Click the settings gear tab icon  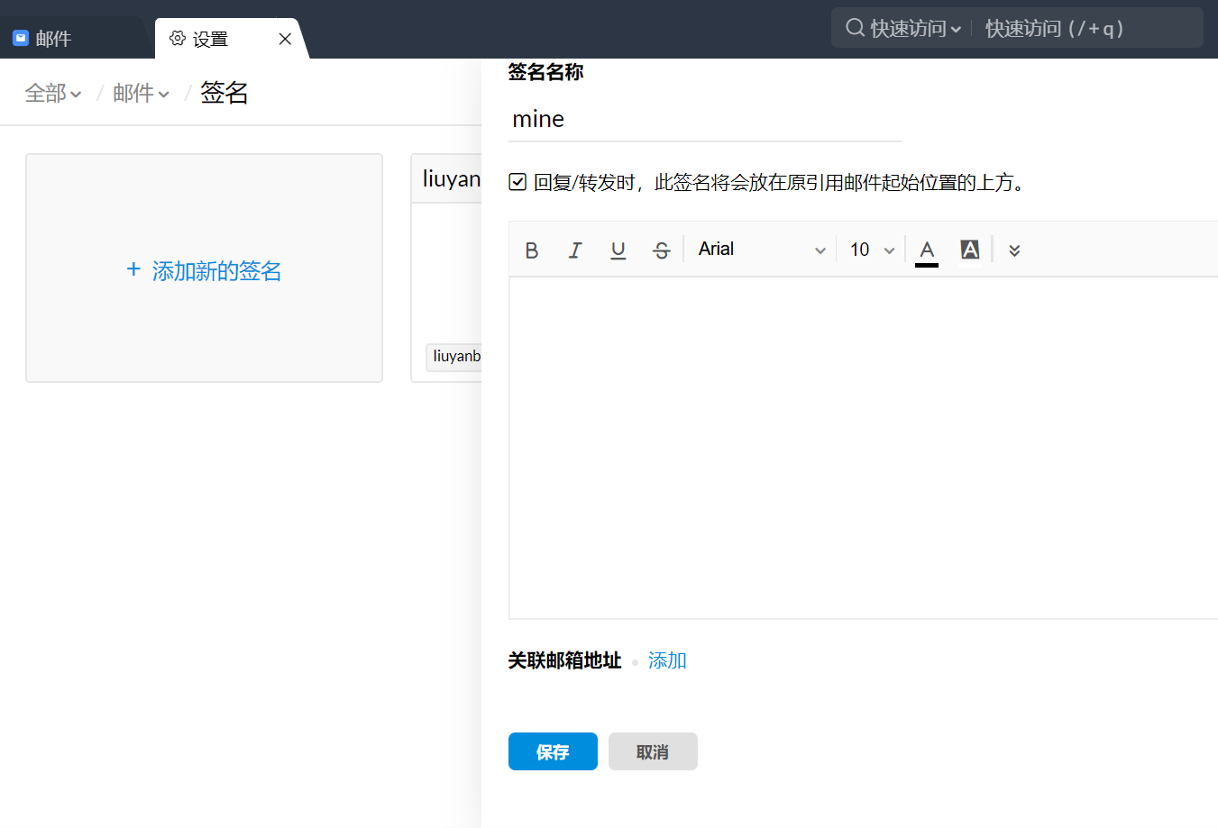click(178, 39)
